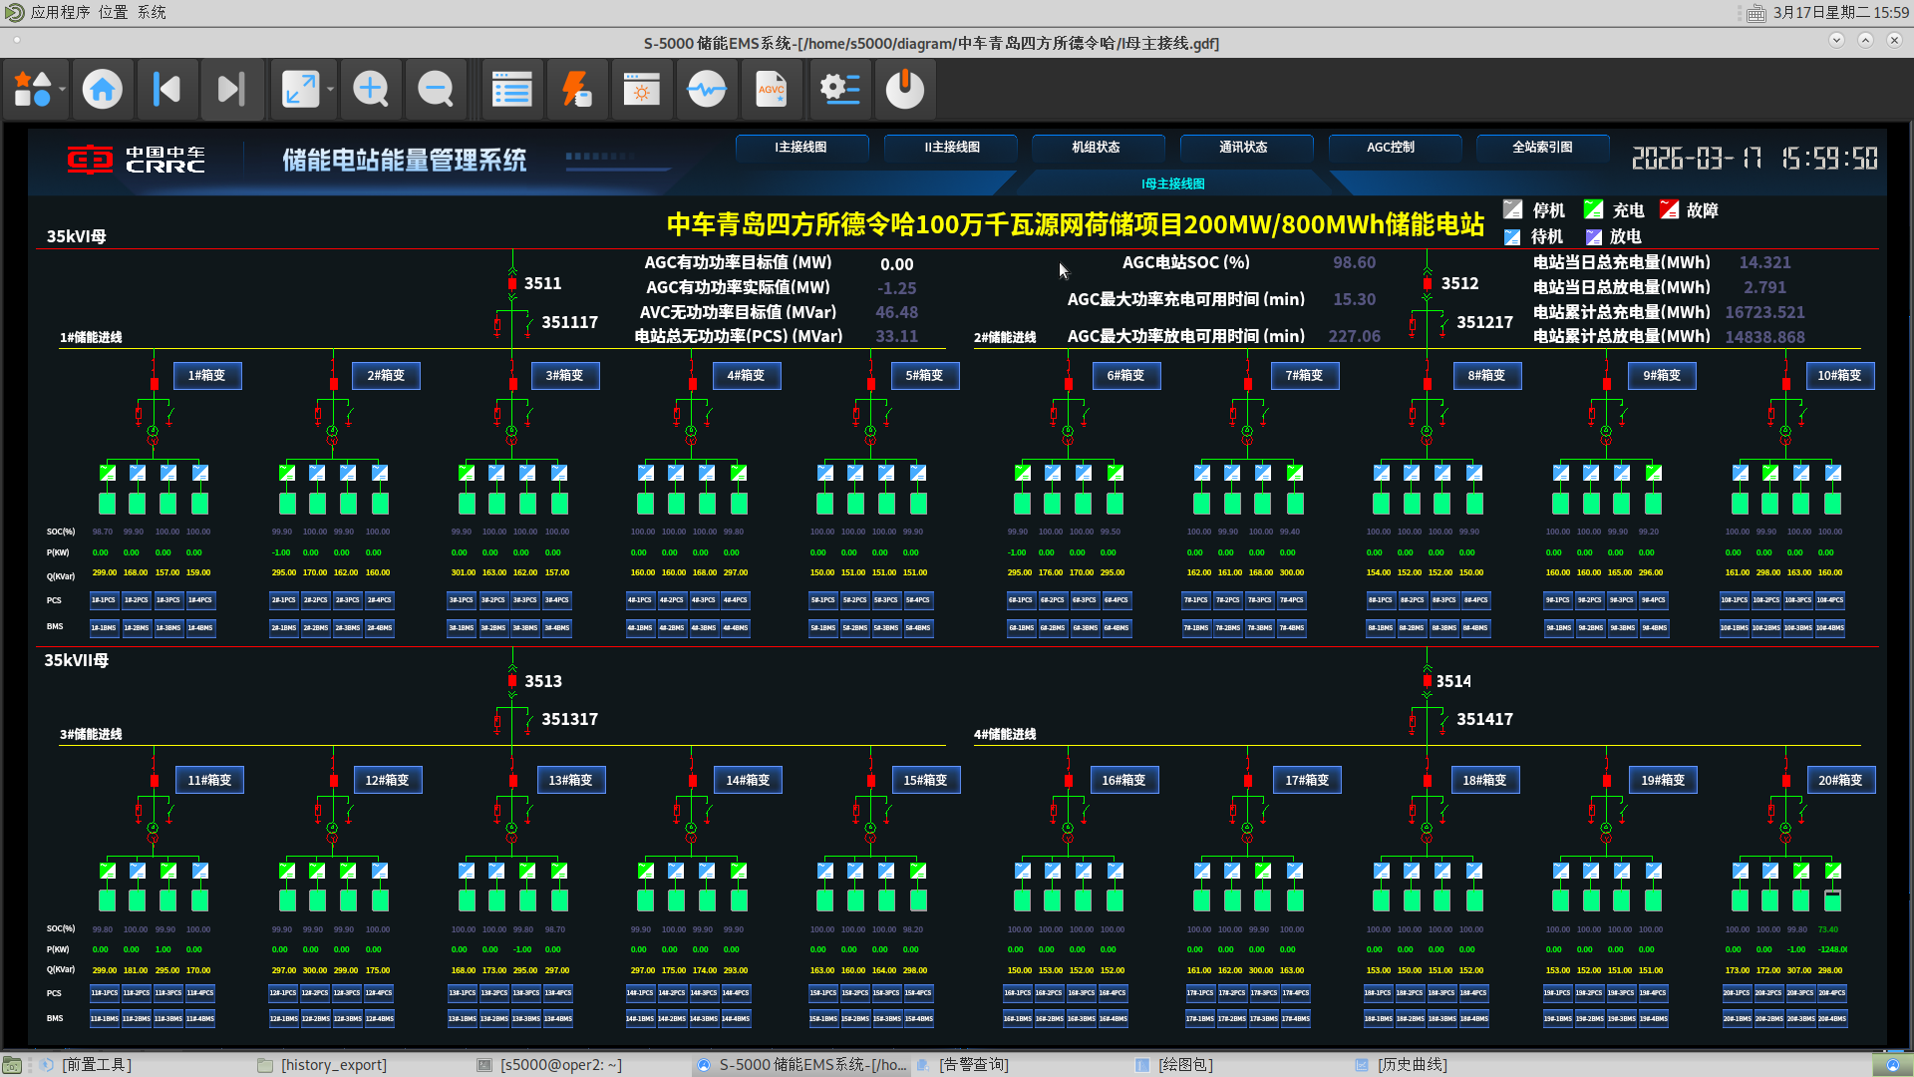Click the 1#-1PCS unit box
Image resolution: width=1914 pixels, height=1077 pixels.
(104, 600)
